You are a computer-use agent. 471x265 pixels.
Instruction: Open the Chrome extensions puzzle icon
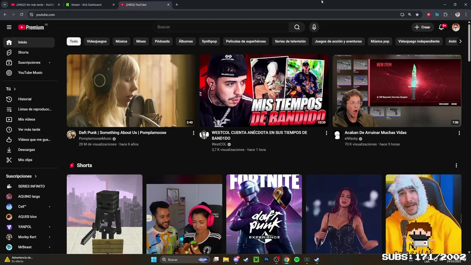coord(445,15)
